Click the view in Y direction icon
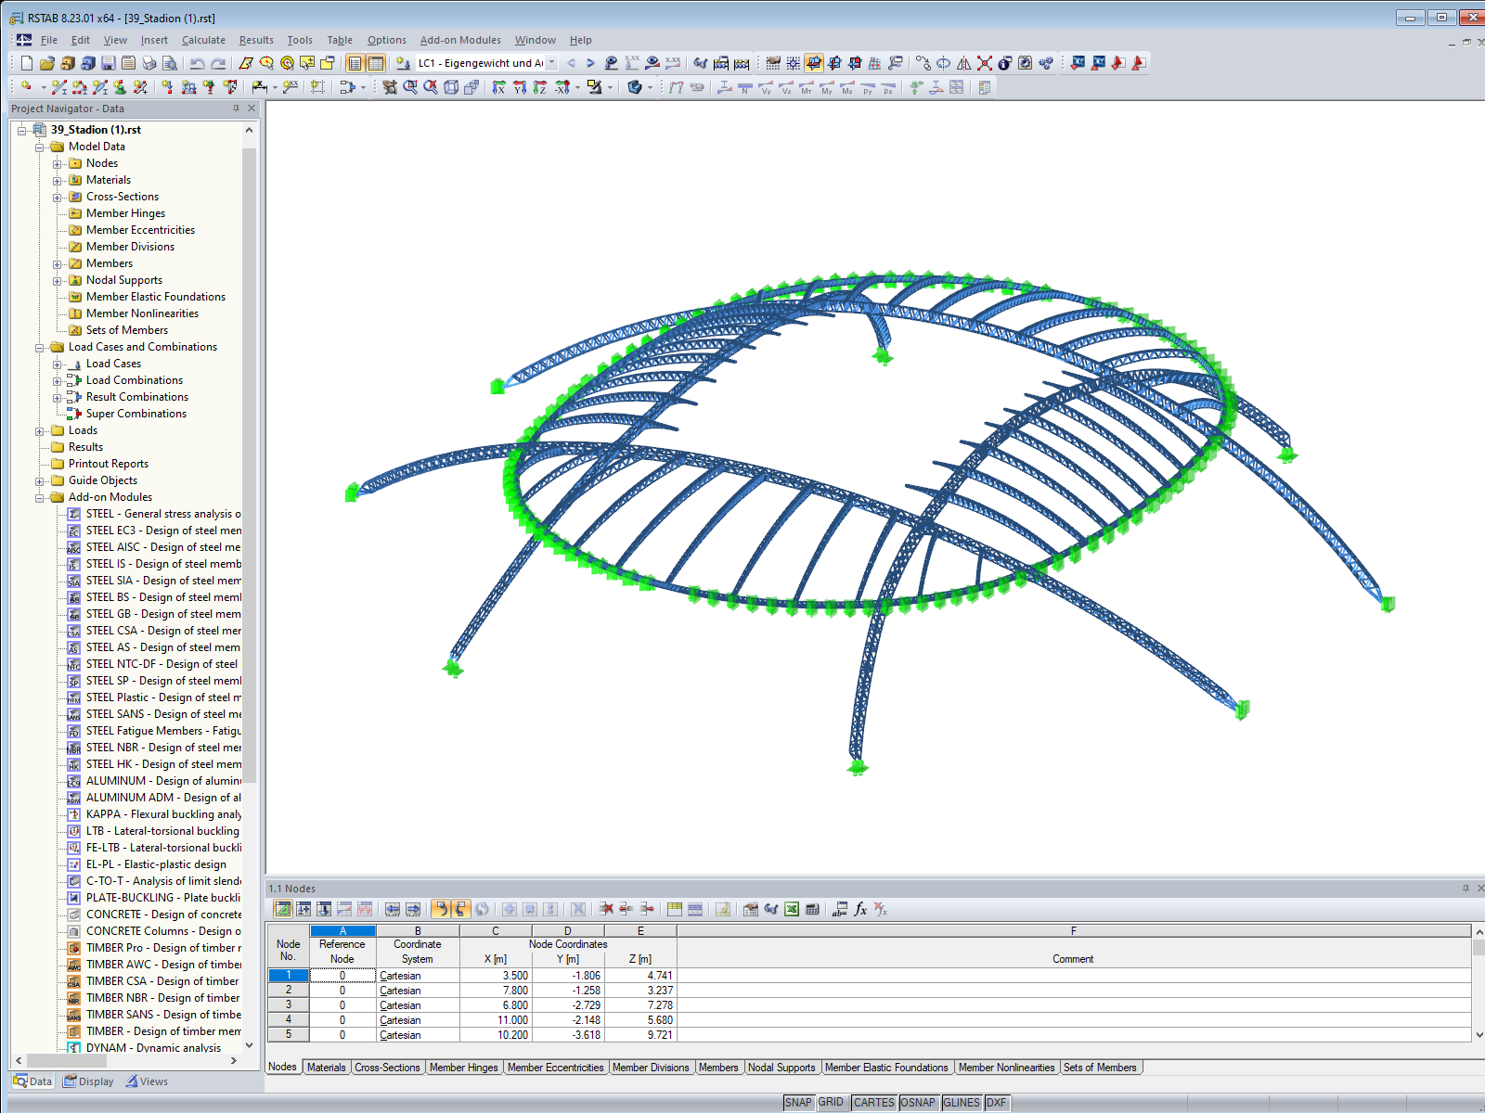The image size is (1485, 1113). click(520, 87)
